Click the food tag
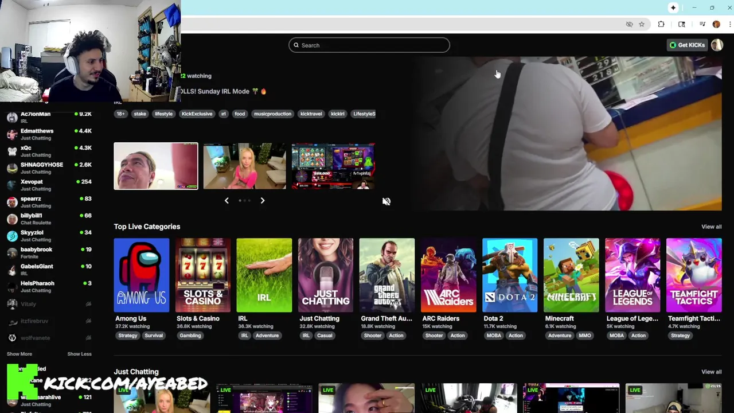The height and width of the screenshot is (413, 734). tap(240, 114)
